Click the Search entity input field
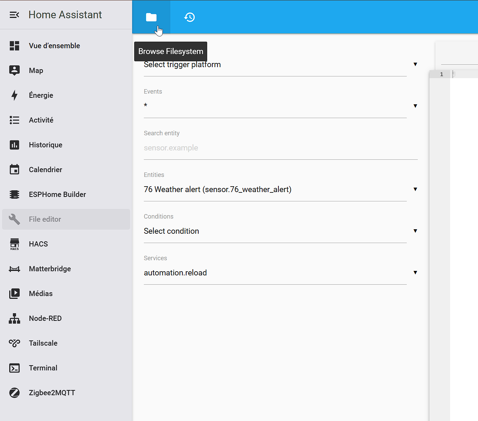Viewport: 478px width, 421px height. coord(280,148)
